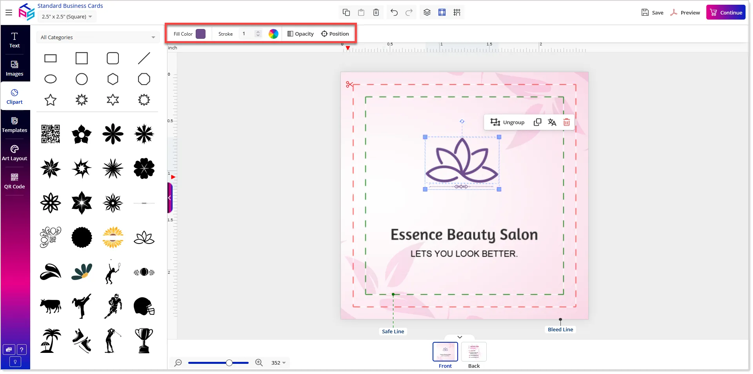Open the Images tab
753x374 pixels.
point(15,69)
